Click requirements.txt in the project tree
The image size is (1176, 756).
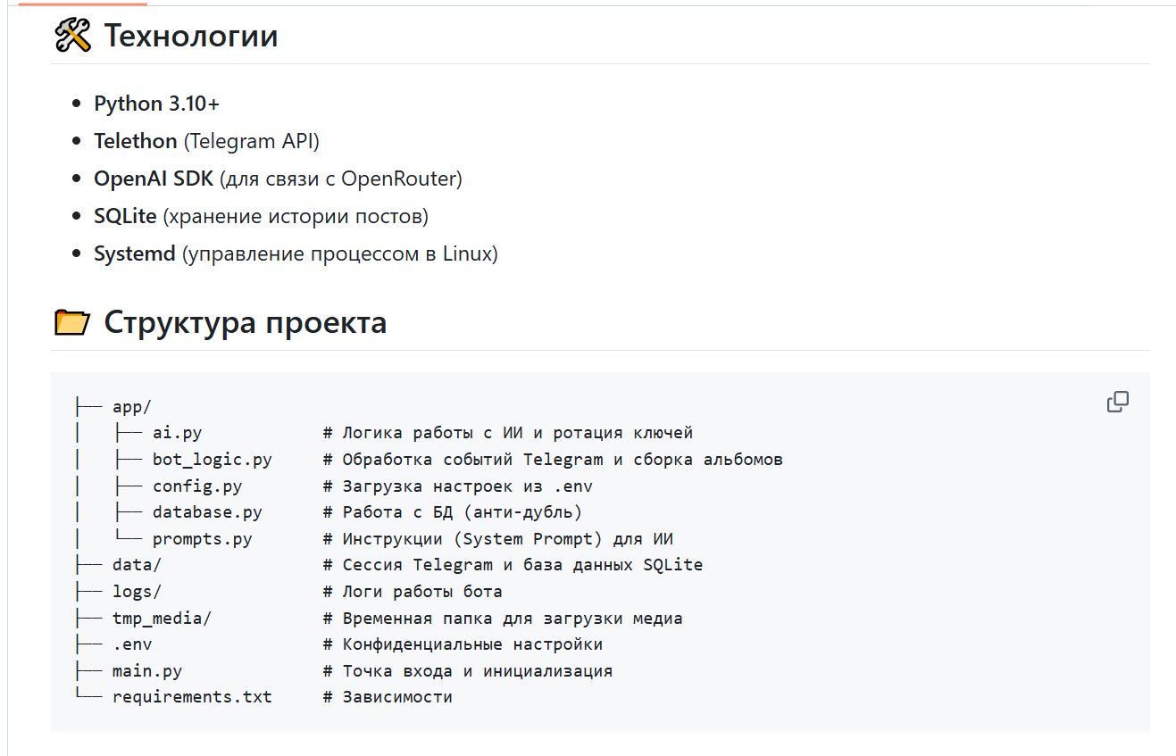(192, 696)
